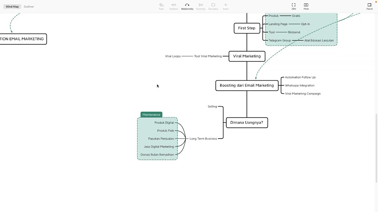Select the Produk subtopic
378x212 pixels.
pyautogui.click(x=273, y=16)
